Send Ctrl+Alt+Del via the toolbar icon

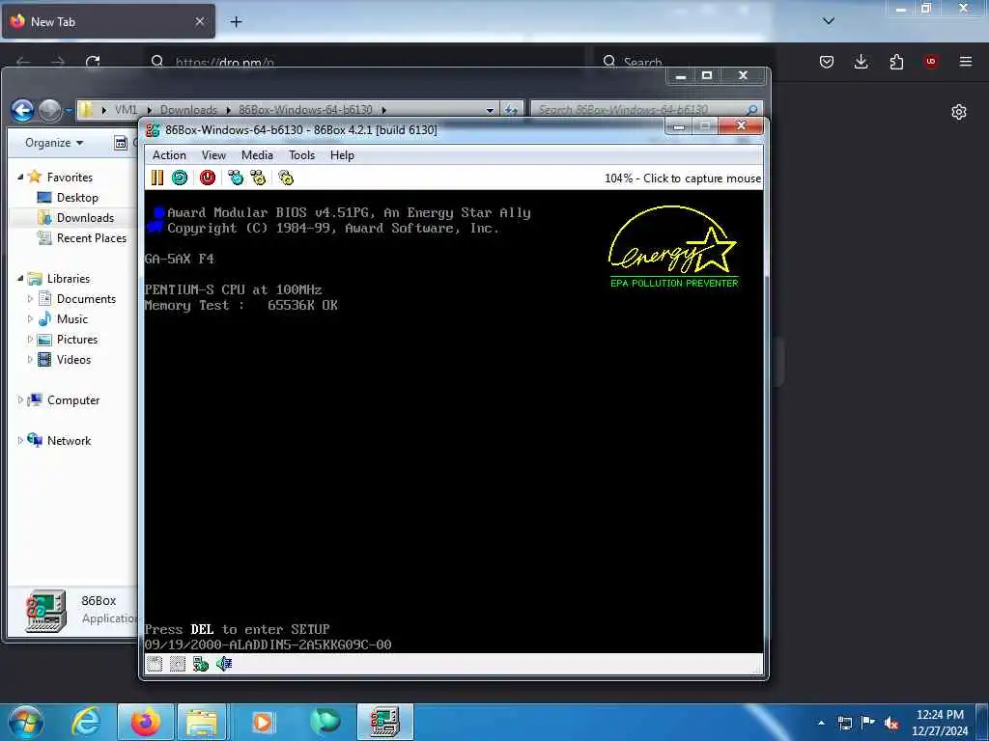[x=236, y=178]
